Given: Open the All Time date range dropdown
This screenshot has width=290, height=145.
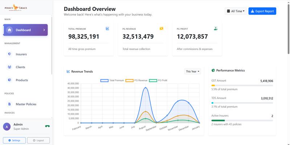Looking at the screenshot, I should point(236,11).
